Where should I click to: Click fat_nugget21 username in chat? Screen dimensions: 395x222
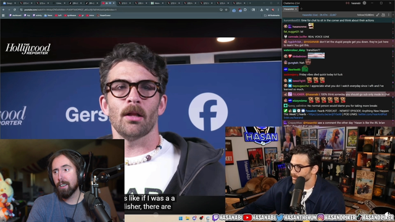291,31
